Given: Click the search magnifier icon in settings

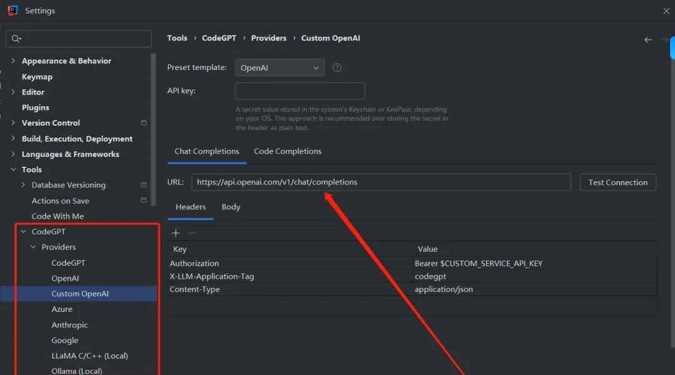Looking at the screenshot, I should tap(16, 39).
